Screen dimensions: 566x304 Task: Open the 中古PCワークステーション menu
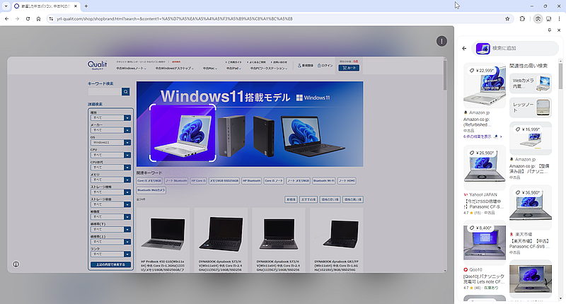point(269,68)
